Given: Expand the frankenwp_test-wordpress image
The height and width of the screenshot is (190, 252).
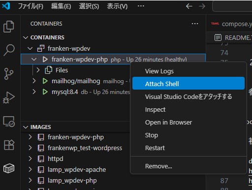Looking at the screenshot, I should (30, 148).
